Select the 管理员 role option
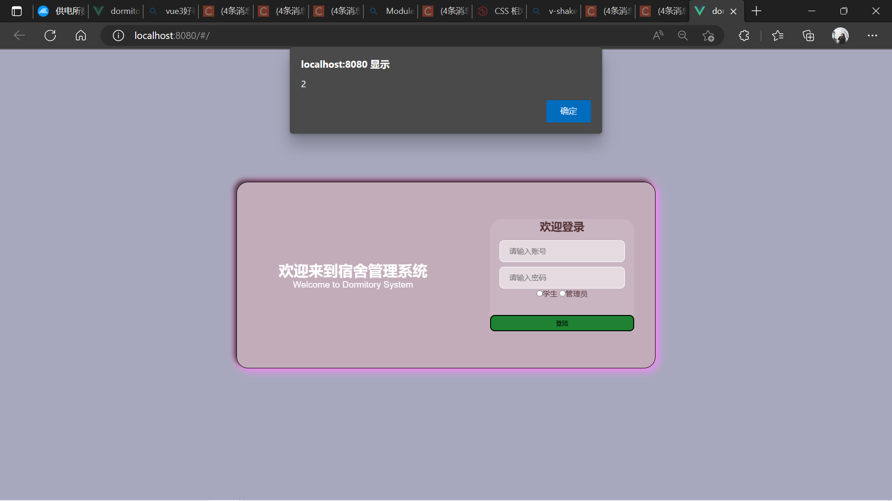This screenshot has width=892, height=501. click(562, 293)
